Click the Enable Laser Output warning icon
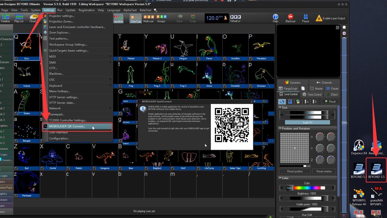The height and width of the screenshot is (218, 387). click(319, 18)
